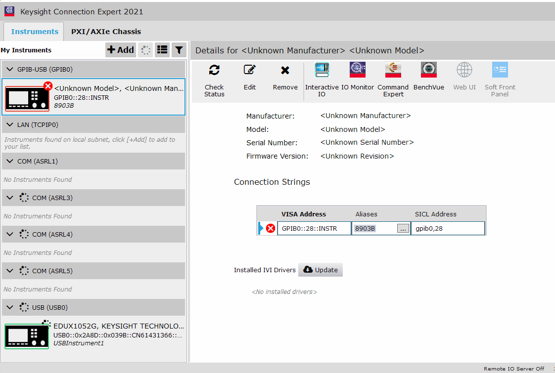Click GPIB0::28::INSTR in the instrument list
The width and height of the screenshot is (555, 373).
point(82,98)
